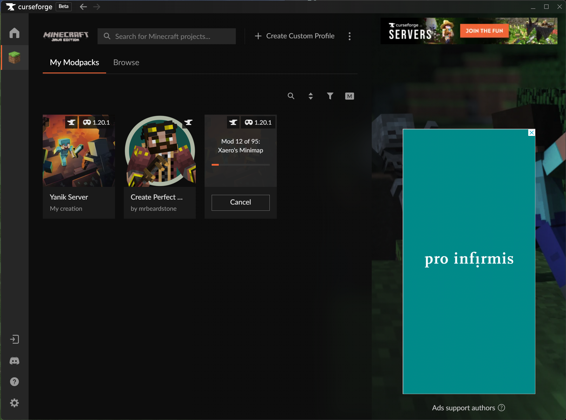
Task: Switch to the Browse tab
Action: coord(126,62)
